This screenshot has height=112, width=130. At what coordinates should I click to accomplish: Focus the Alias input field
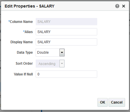point(66,32)
